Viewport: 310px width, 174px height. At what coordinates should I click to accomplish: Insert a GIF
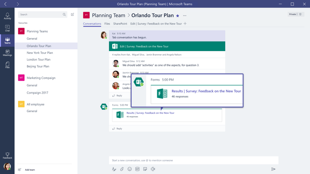pos(137,169)
